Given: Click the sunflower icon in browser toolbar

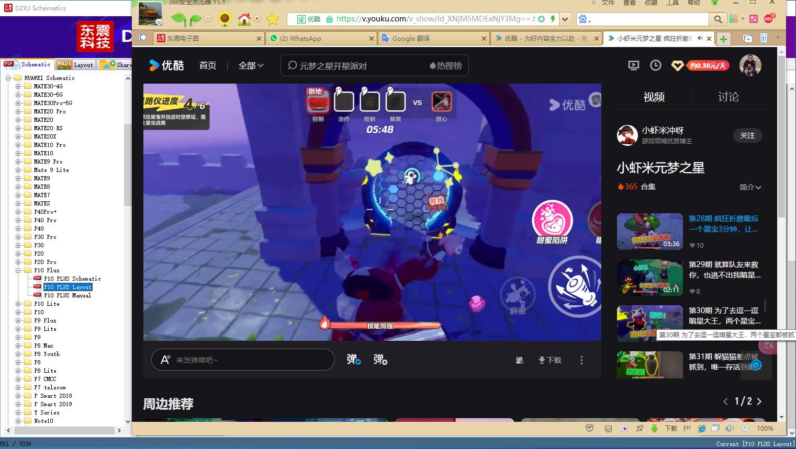Looking at the screenshot, I should click(225, 19).
